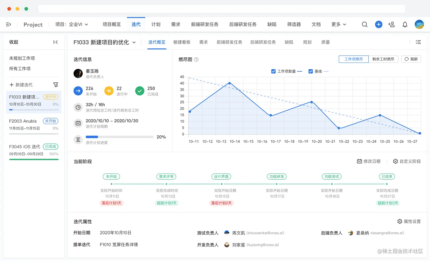Toggle the 基线 checkbox
Screen dimensions: 430x261
click(x=311, y=71)
